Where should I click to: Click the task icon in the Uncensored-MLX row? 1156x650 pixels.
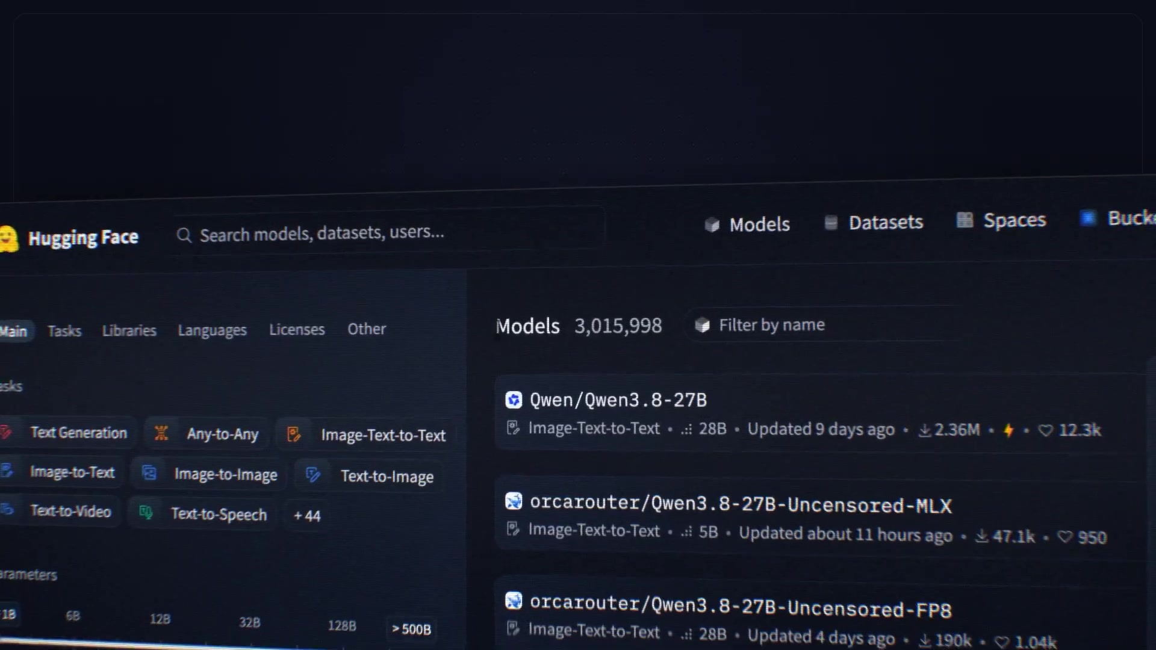513,529
